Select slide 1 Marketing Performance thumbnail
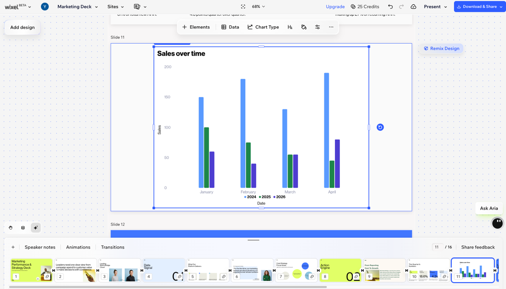Image resolution: width=506 pixels, height=289 pixels. point(31,270)
